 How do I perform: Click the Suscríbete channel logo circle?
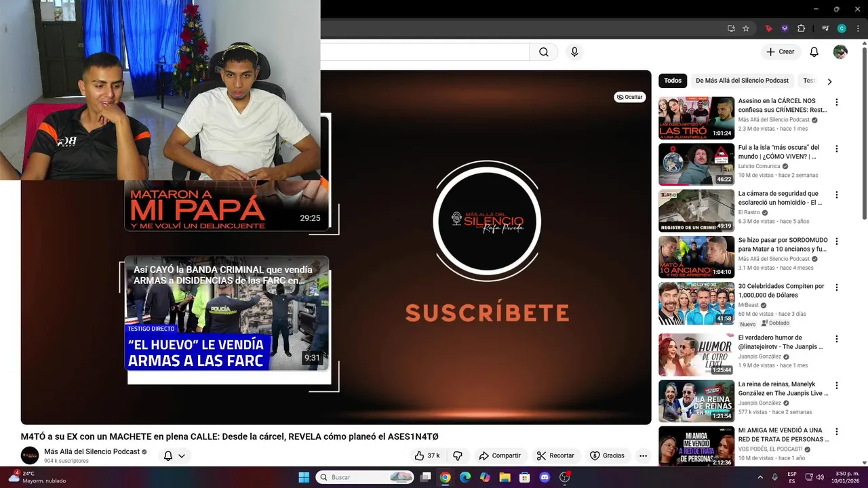coord(487,221)
